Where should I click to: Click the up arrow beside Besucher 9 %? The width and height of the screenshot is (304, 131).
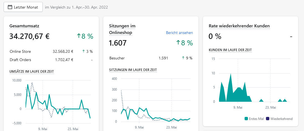[183, 58]
